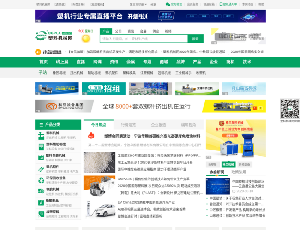Open 中国塑机科技创新论坛 association news item
The height and width of the screenshot is (230, 300).
(x=248, y=184)
